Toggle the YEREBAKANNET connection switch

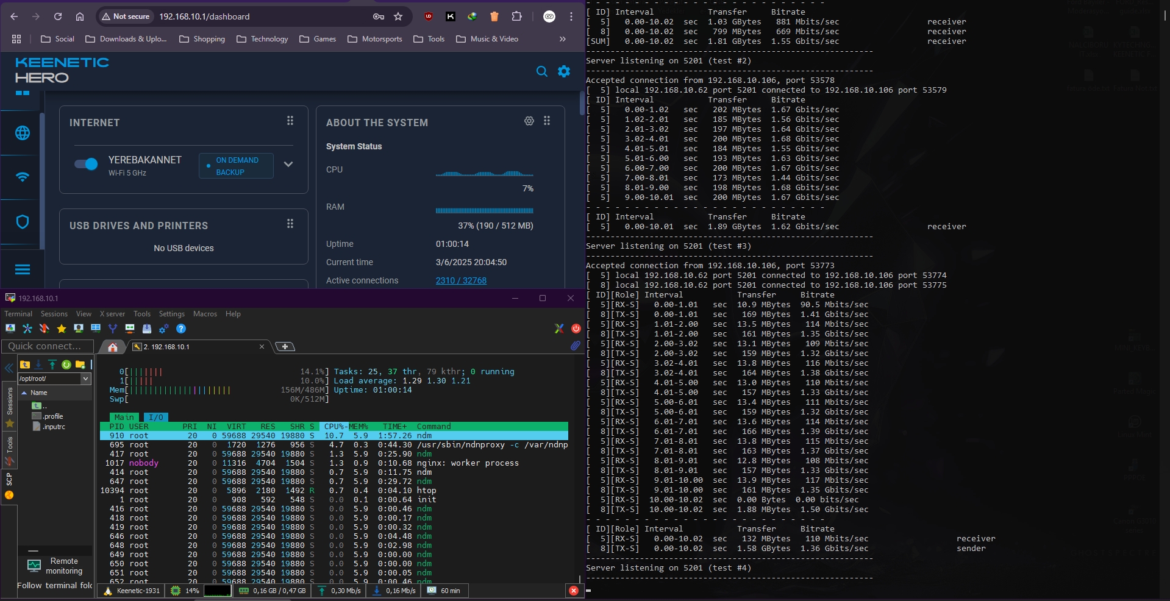click(86, 164)
